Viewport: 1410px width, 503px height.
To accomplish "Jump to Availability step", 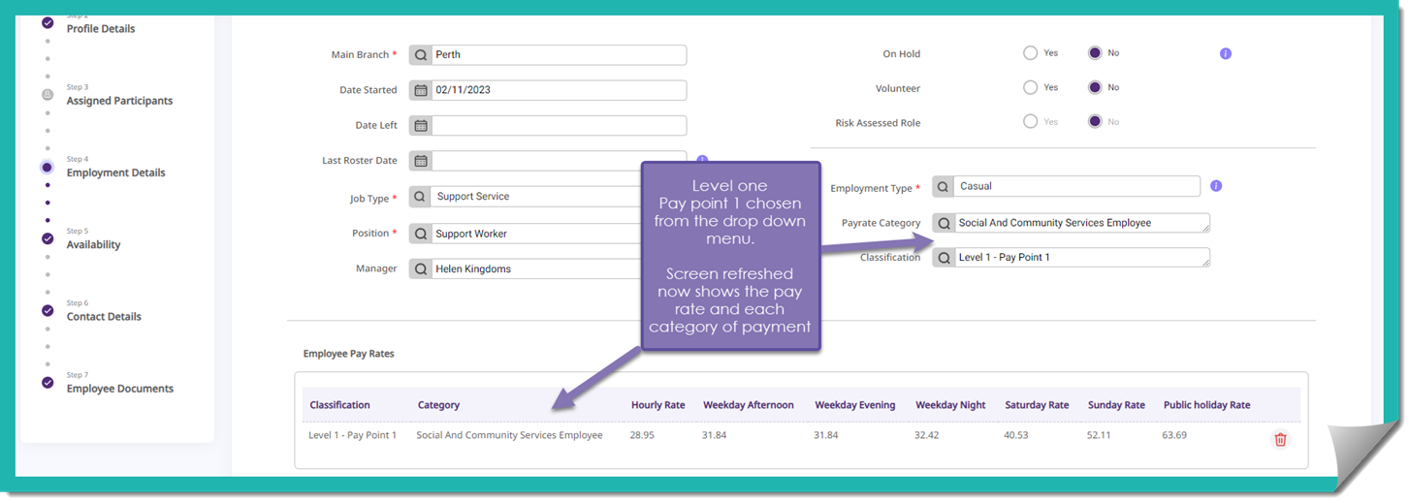I will click(93, 245).
